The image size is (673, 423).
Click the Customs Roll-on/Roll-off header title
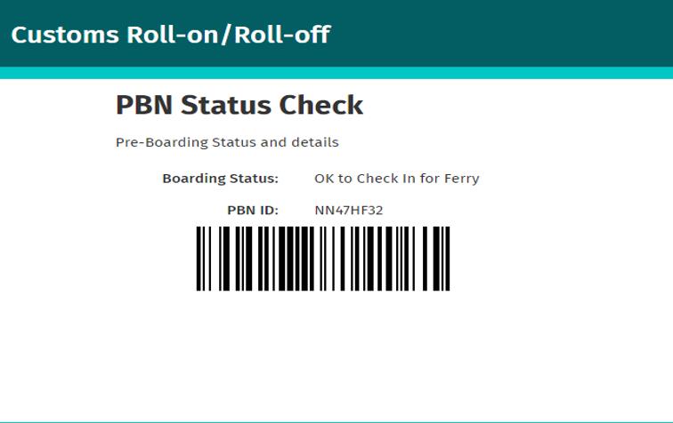171,35
